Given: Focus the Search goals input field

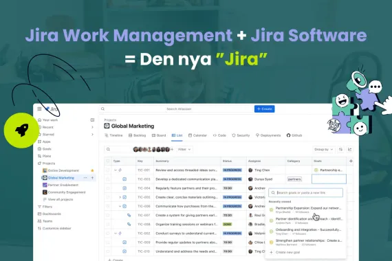Looking at the screenshot, I should [305, 192].
